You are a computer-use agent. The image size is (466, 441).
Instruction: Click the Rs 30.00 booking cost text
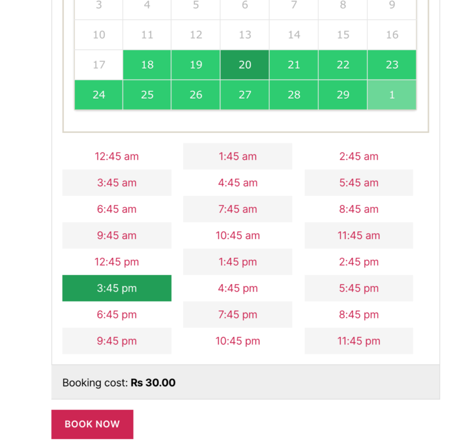153,383
